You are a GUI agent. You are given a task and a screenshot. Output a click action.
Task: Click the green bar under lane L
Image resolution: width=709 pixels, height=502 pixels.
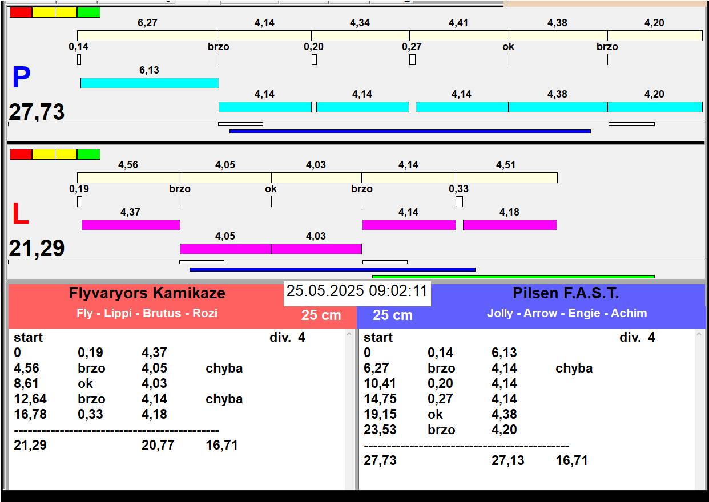513,277
